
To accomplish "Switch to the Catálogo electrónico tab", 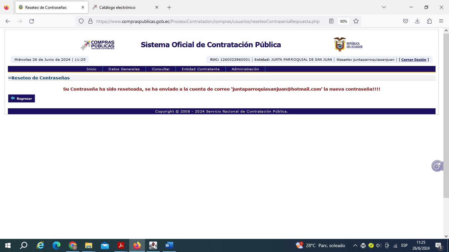I will (x=117, y=7).
